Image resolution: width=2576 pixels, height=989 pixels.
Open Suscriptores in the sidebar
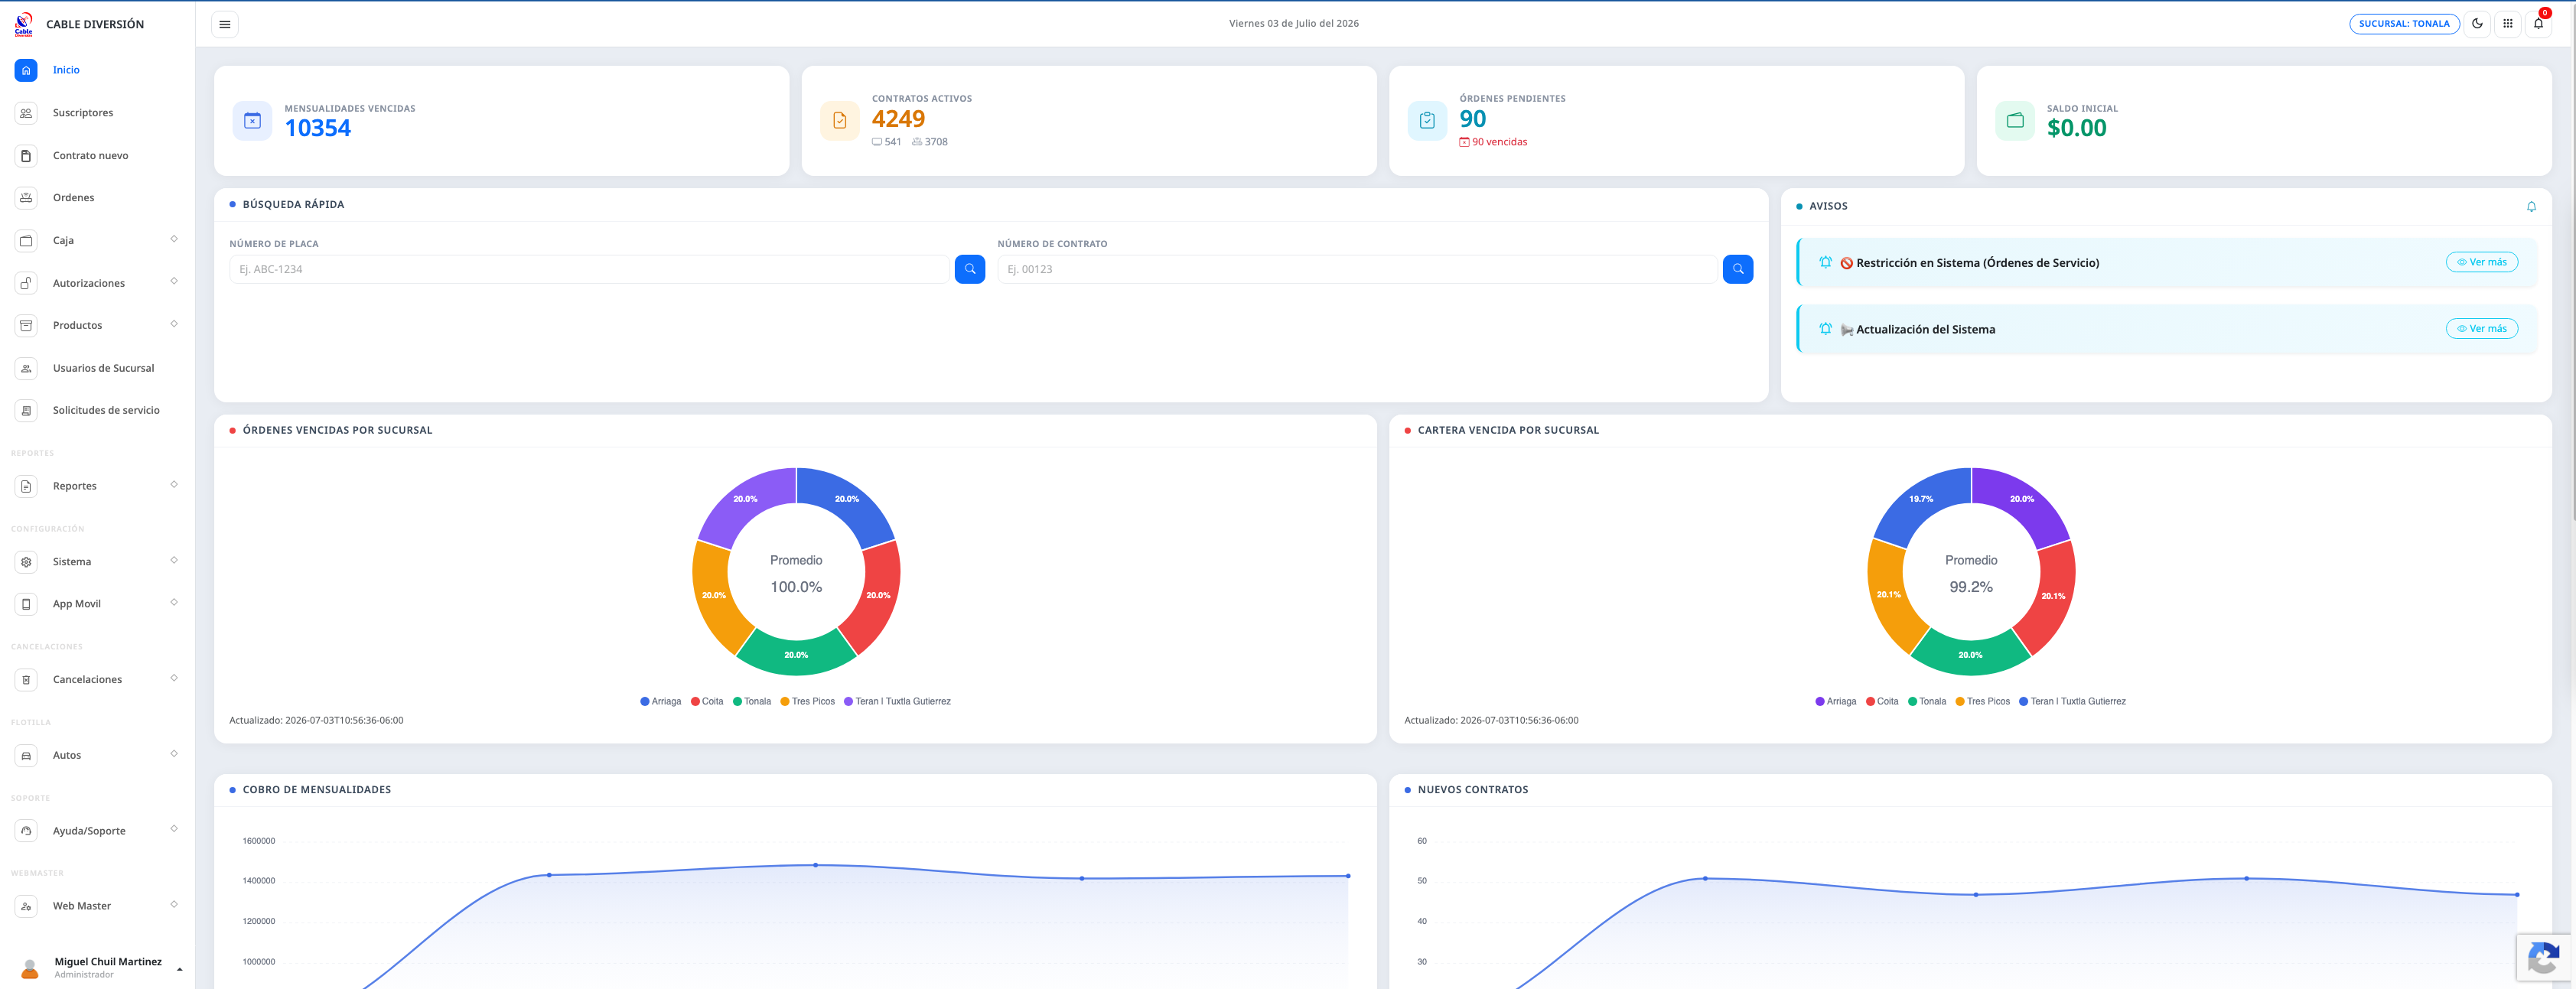[97, 113]
